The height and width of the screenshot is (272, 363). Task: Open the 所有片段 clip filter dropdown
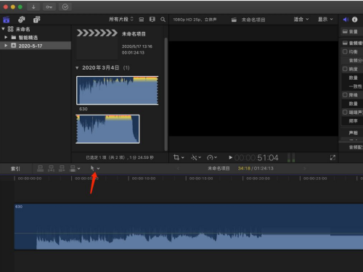coord(121,19)
